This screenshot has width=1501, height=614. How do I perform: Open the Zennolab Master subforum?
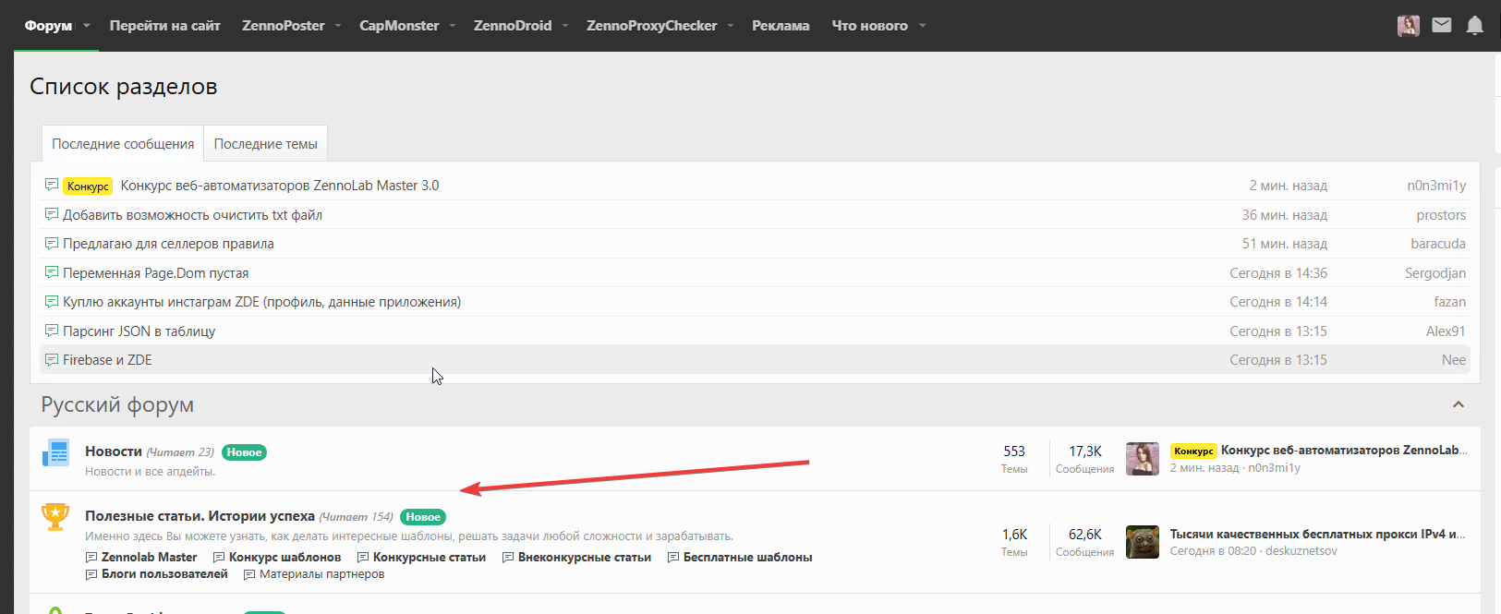click(x=149, y=558)
